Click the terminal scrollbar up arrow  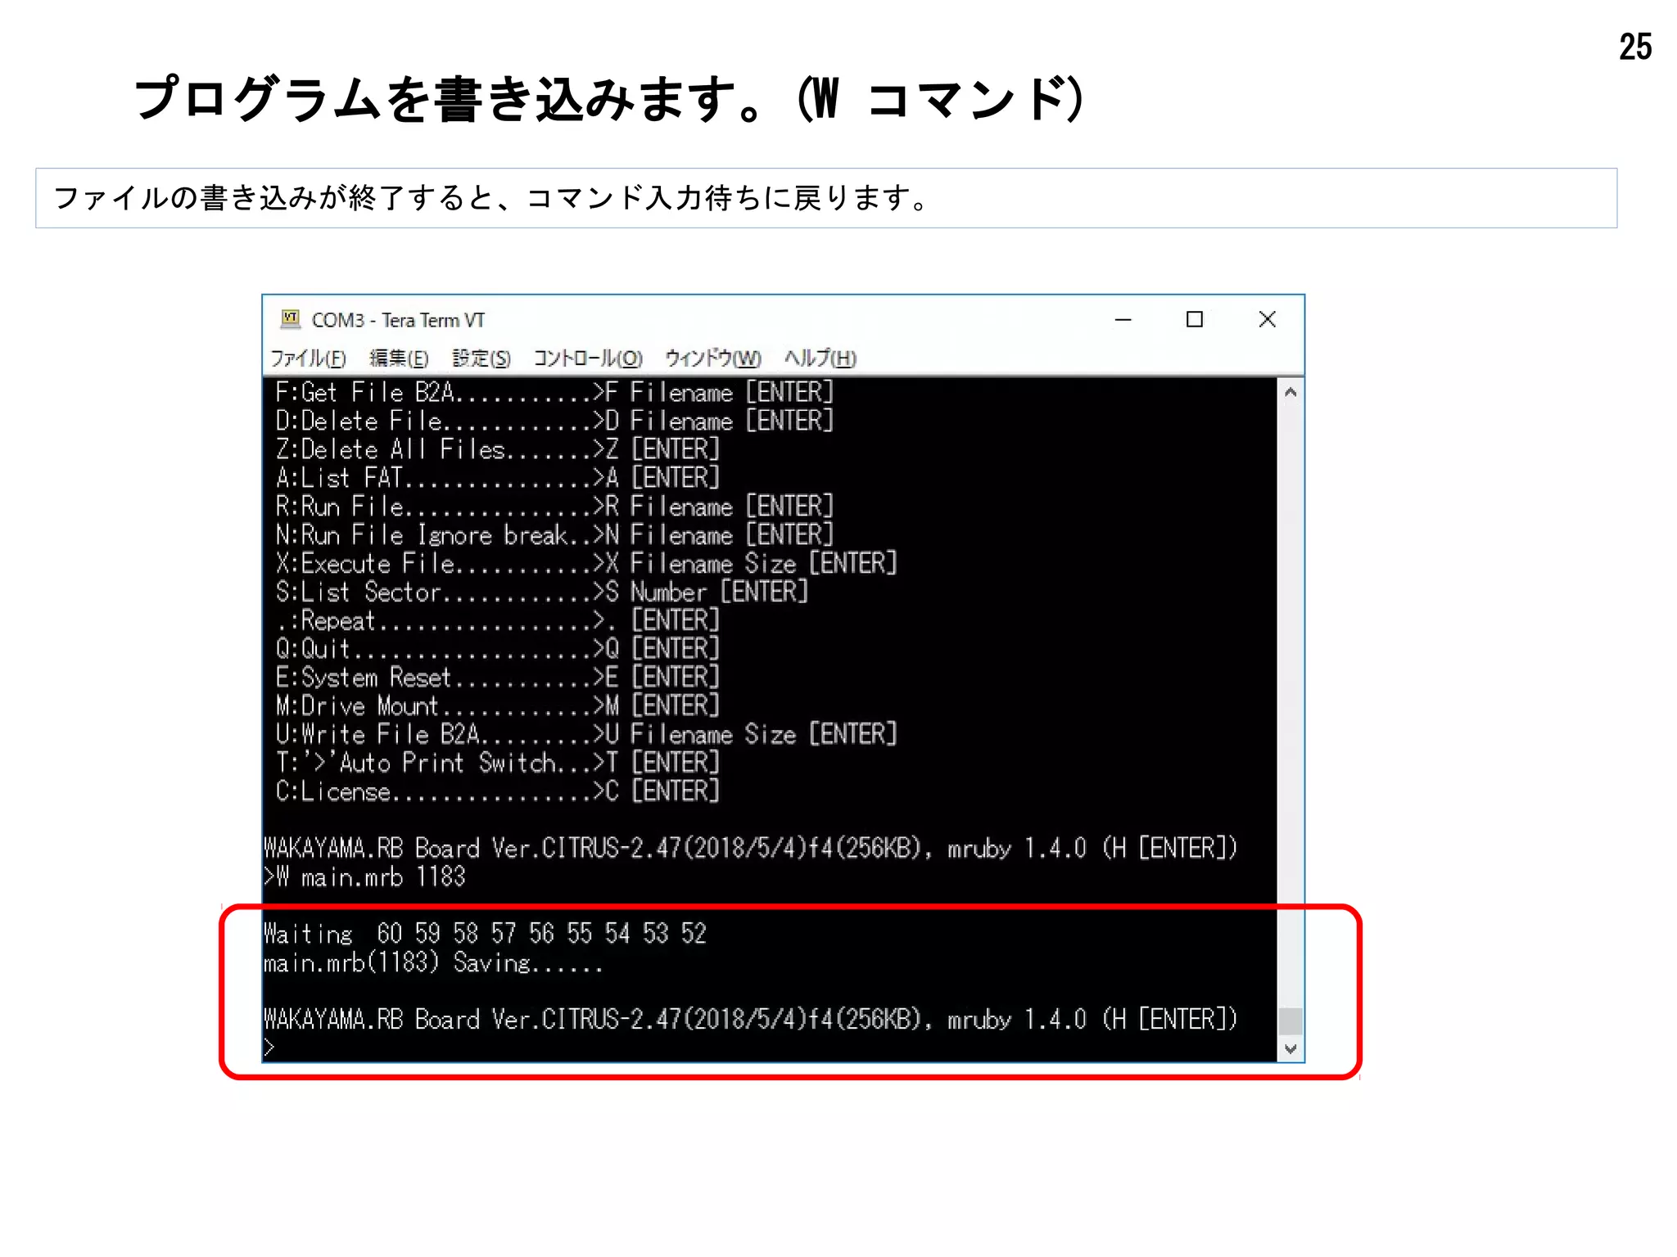point(1291,392)
